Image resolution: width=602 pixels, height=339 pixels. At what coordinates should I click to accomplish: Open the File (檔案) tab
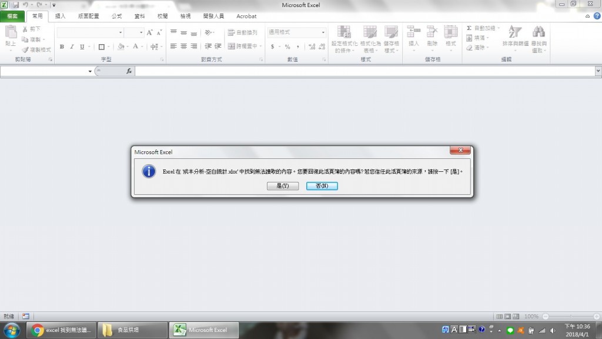click(x=12, y=16)
